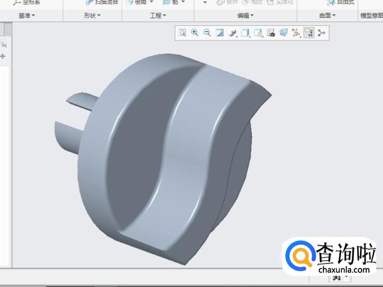Viewport: 383px width, 287px height.
Task: Click the 扫描混合 button
Action: click(102, 2)
